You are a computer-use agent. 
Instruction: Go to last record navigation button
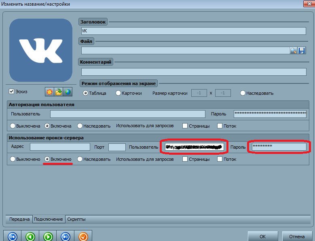pyautogui.click(x=66, y=237)
